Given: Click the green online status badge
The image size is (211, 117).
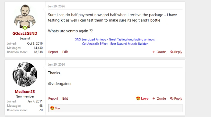Looking at the screenshot, I should pos(25,28).
